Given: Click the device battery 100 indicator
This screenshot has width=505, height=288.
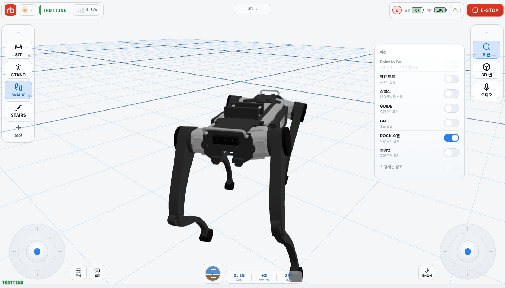Looking at the screenshot, I should 440,10.
